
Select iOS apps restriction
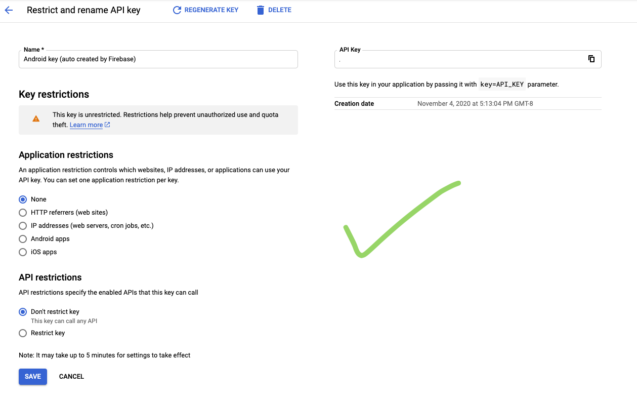tap(23, 252)
